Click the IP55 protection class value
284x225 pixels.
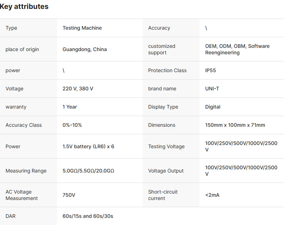click(211, 70)
